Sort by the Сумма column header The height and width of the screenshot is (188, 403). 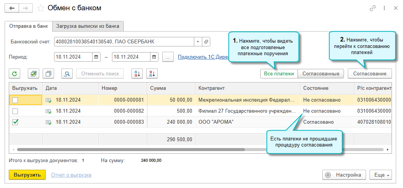(x=171, y=88)
